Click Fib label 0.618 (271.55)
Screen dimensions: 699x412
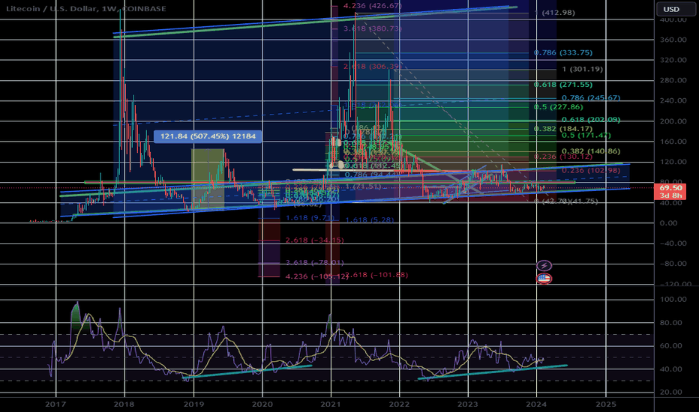tap(563, 84)
